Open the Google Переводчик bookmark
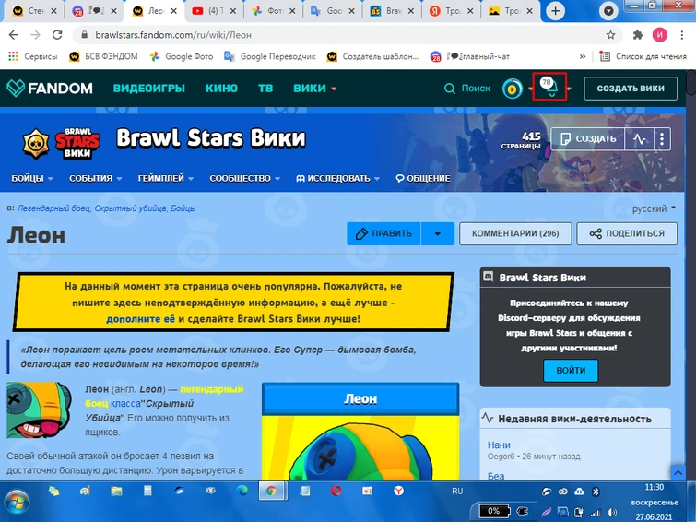The height and width of the screenshot is (522, 696). (270, 56)
